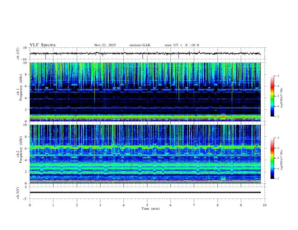Image resolution: width=298 pixels, height=230 pixels.
Task: Click time axis tick label "5"
Action: (147, 205)
